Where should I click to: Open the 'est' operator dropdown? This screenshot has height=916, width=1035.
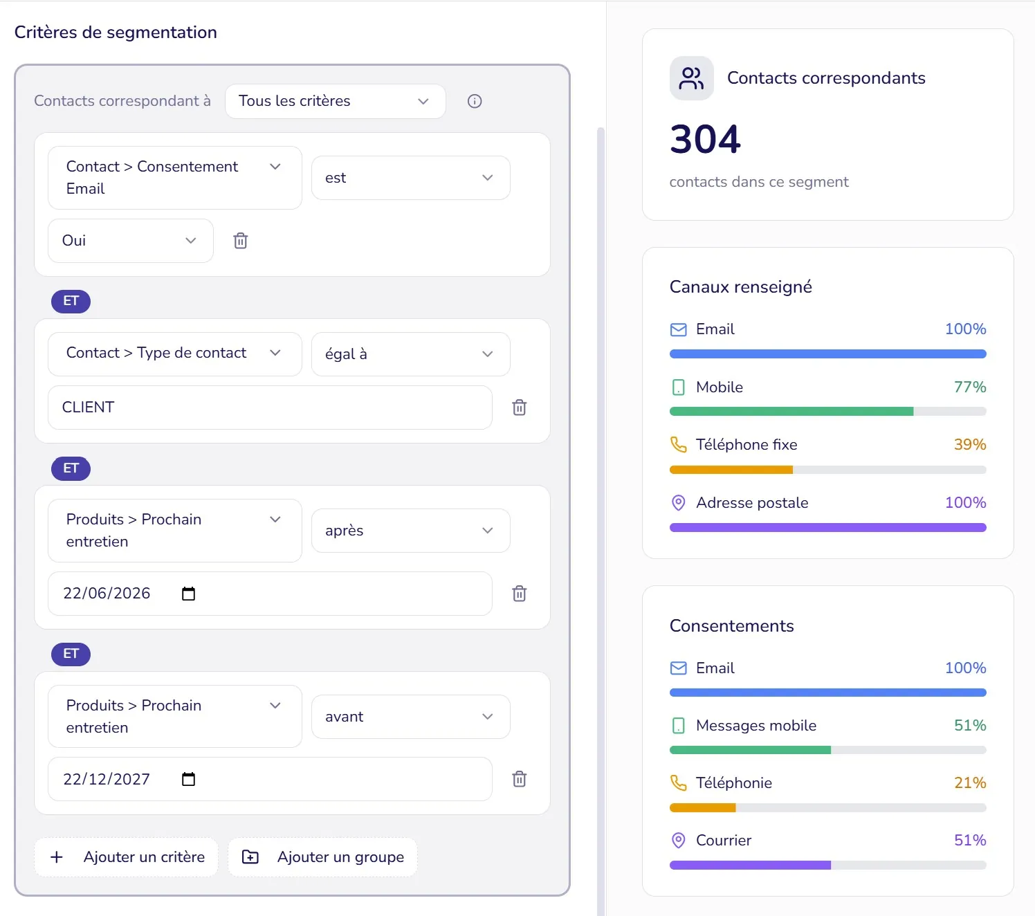click(411, 178)
